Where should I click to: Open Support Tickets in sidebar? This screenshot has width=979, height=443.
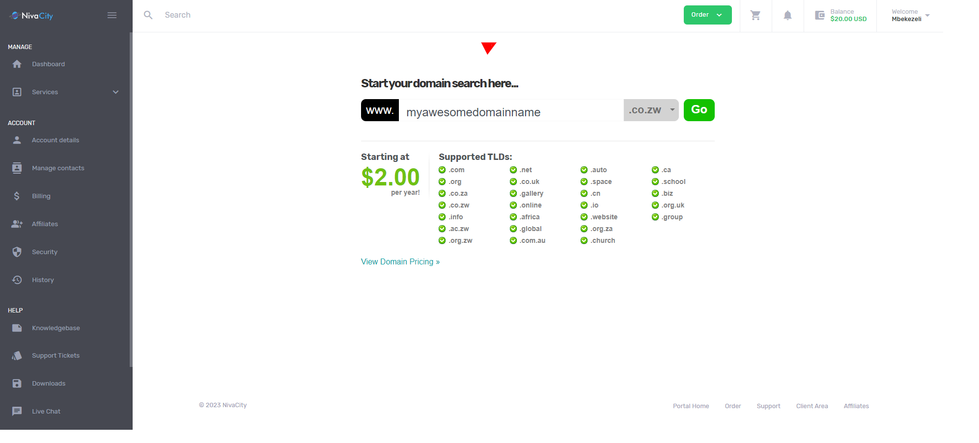click(56, 356)
